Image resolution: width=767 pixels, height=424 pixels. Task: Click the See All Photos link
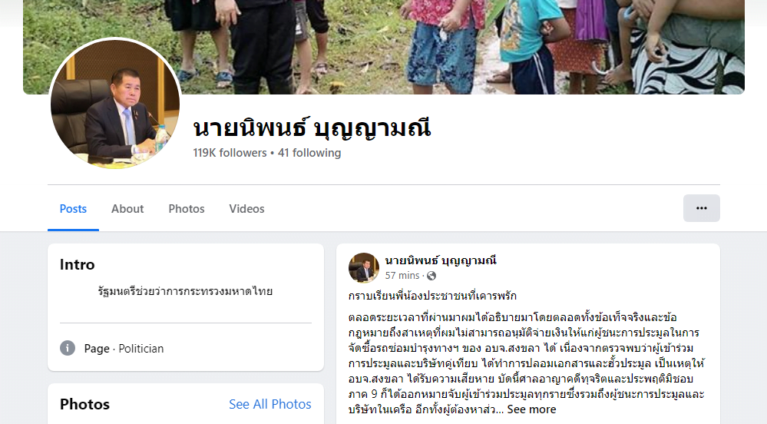pos(270,404)
